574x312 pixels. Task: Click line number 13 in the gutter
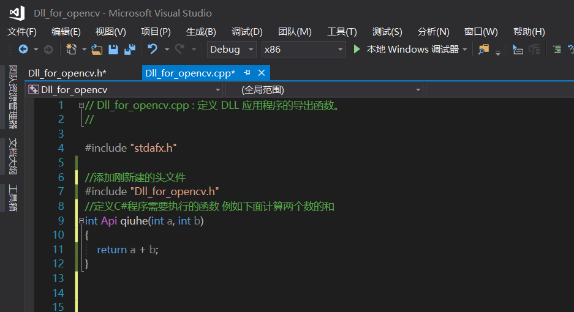58,278
